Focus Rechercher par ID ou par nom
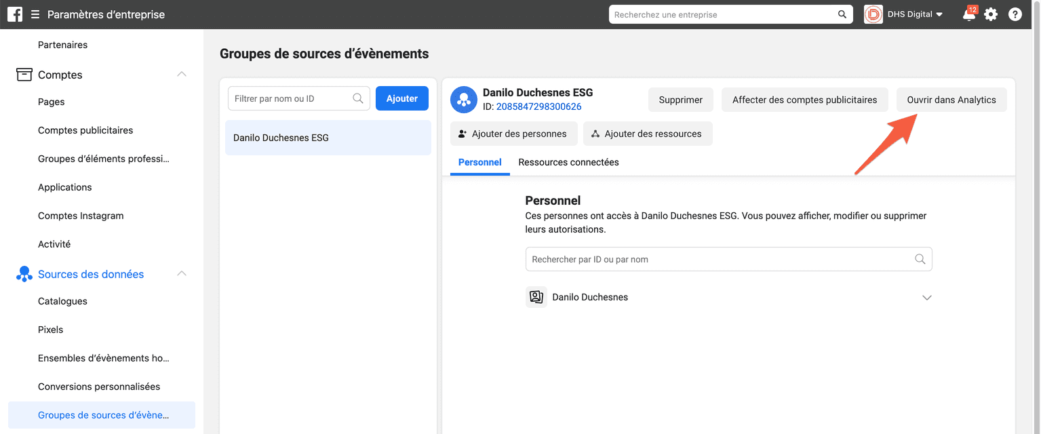 729,259
